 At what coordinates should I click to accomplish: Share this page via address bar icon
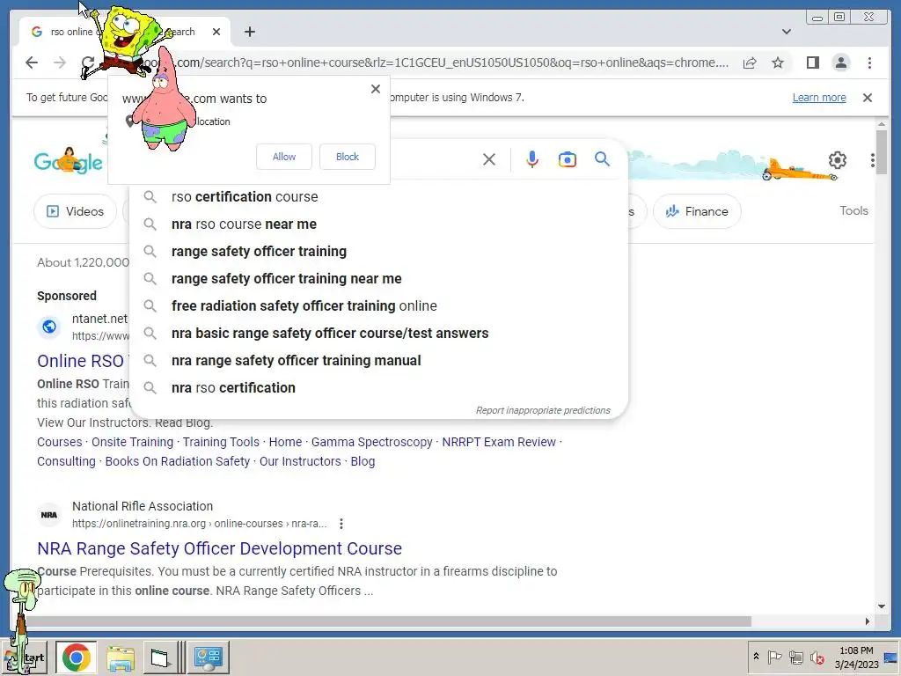tap(750, 62)
